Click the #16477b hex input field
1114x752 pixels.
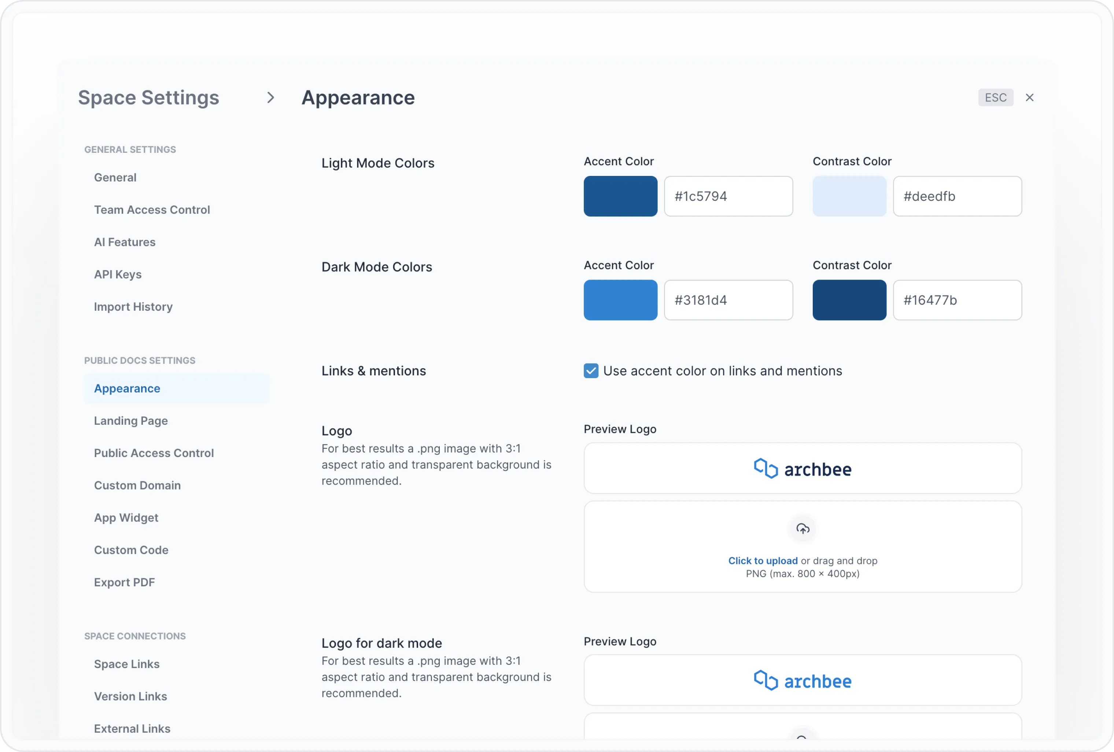click(x=957, y=301)
